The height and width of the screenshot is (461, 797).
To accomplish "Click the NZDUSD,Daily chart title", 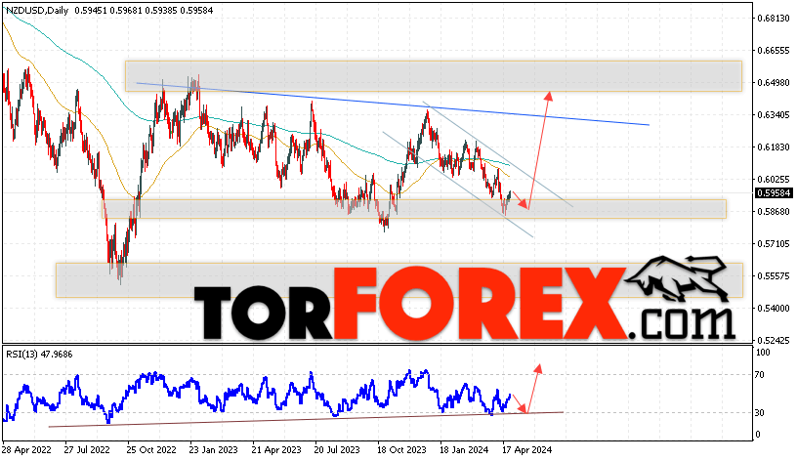I will click(x=37, y=10).
